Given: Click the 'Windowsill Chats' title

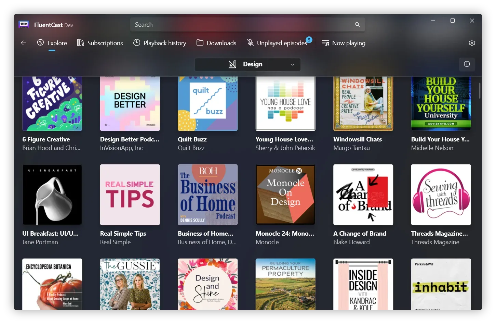Looking at the screenshot, I should [x=358, y=139].
